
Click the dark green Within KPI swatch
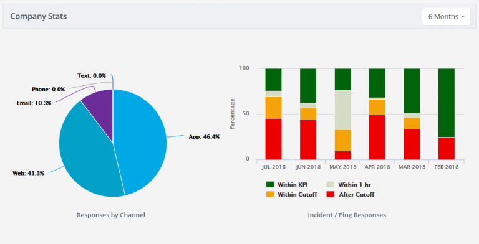coord(270,184)
